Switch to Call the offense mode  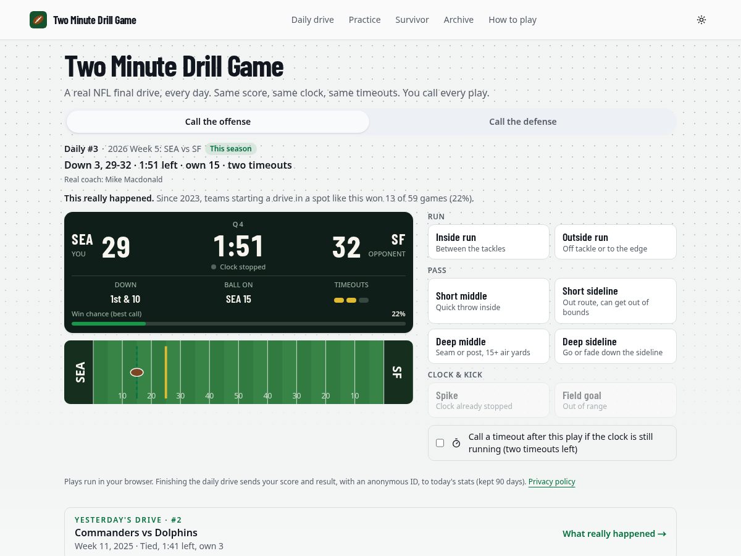(218, 122)
